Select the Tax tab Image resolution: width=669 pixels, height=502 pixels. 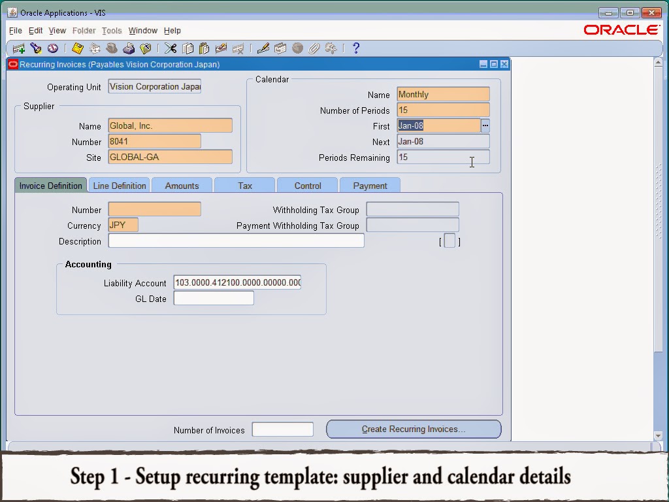(x=244, y=185)
